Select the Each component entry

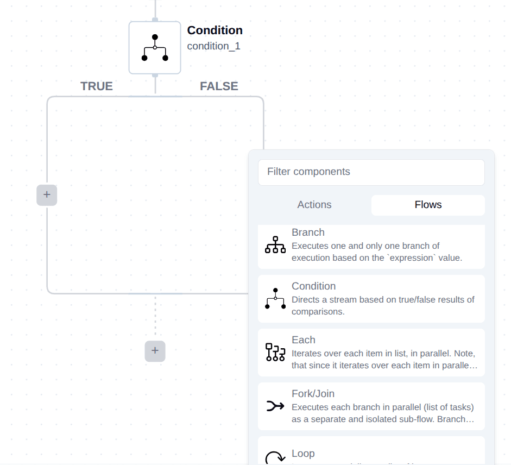click(x=371, y=353)
